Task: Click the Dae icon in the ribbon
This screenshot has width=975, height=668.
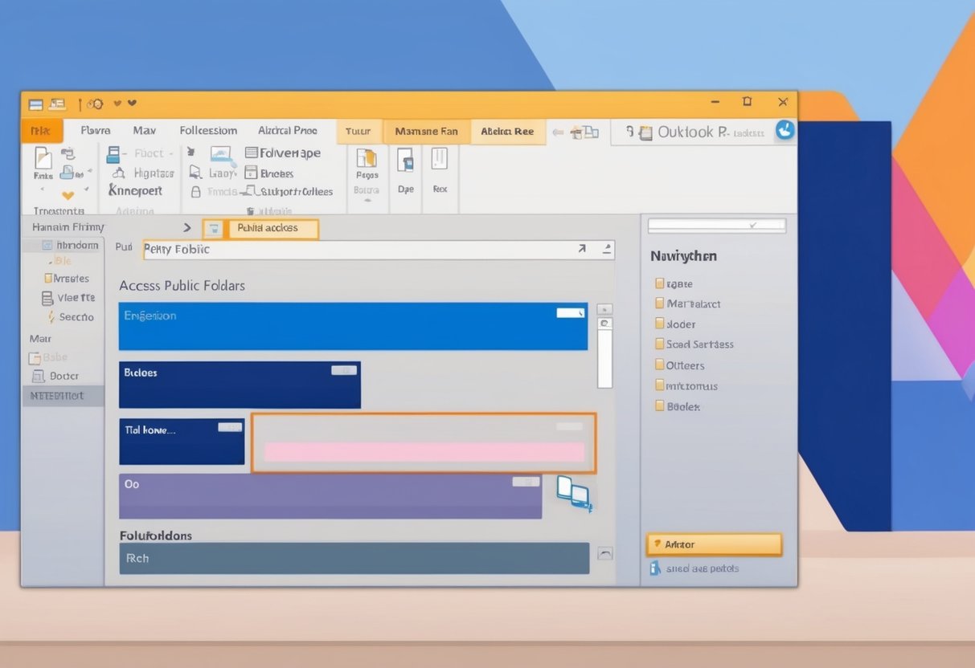Action: point(405,165)
